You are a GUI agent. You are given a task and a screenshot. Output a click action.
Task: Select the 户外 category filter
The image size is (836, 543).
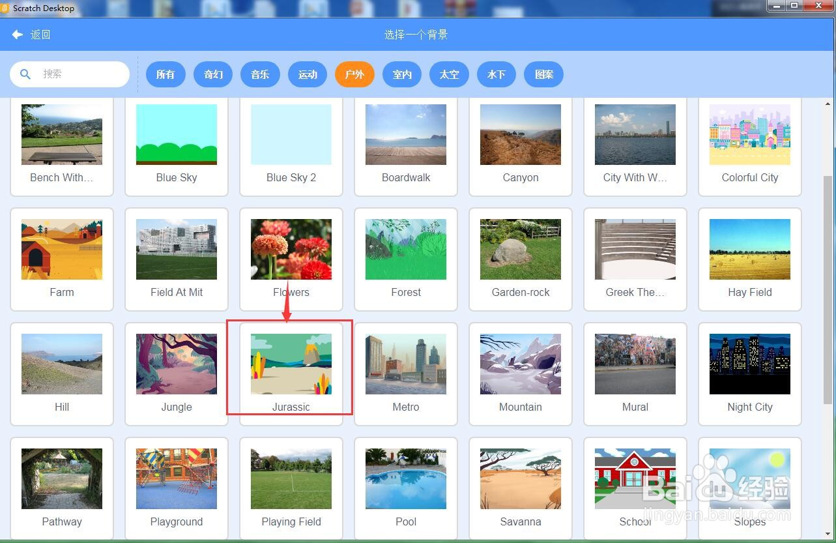coord(354,74)
